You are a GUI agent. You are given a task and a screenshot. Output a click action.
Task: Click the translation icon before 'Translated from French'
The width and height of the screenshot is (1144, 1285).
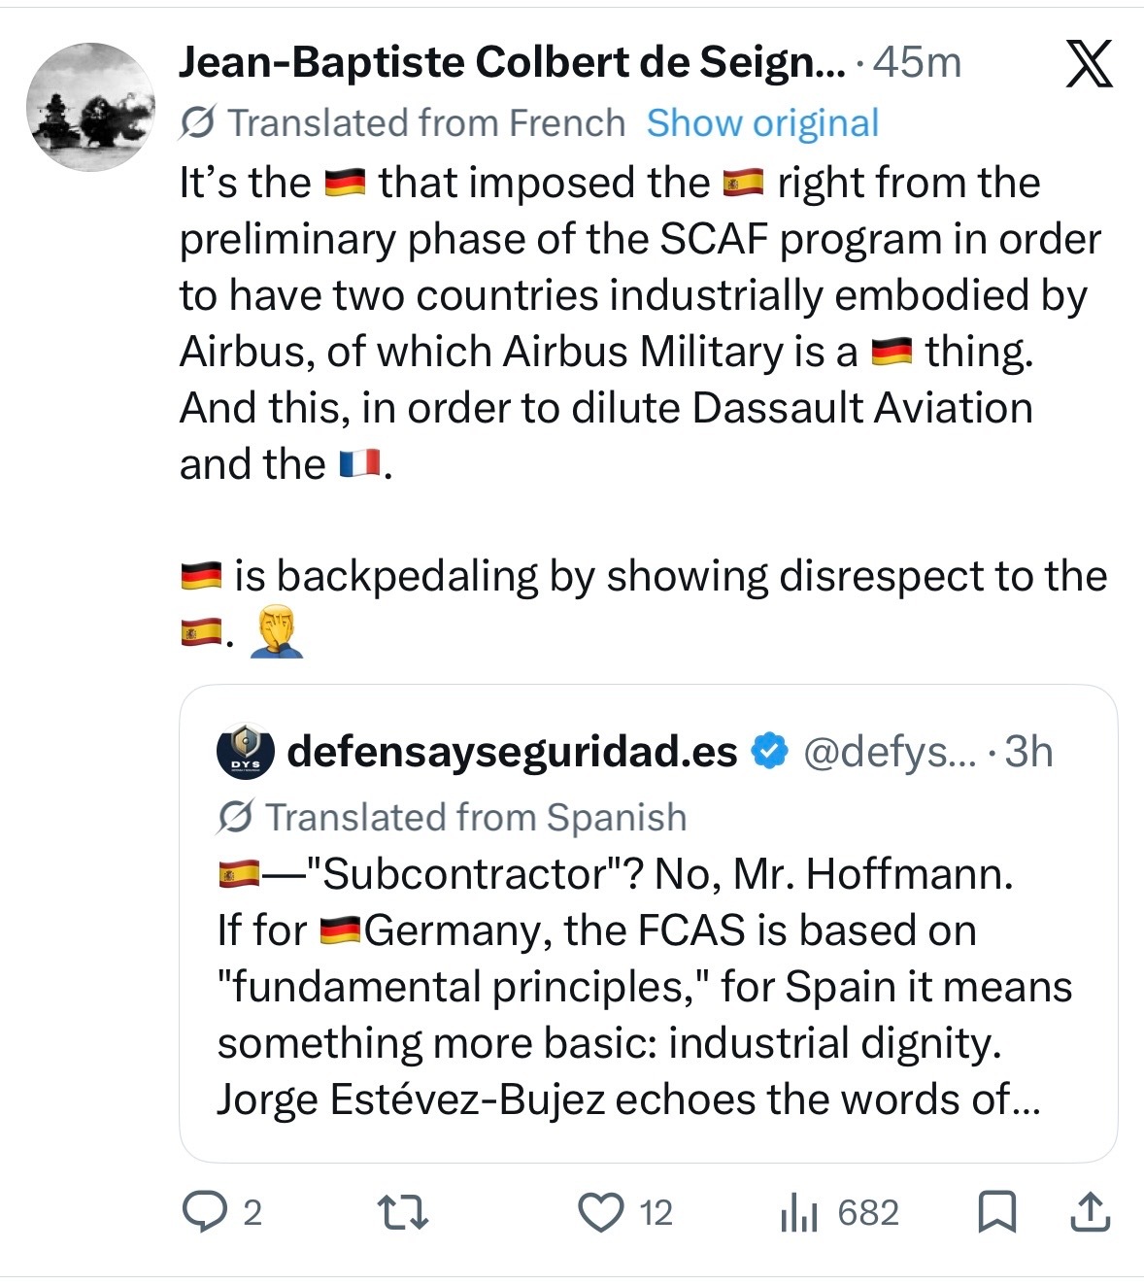click(x=198, y=121)
